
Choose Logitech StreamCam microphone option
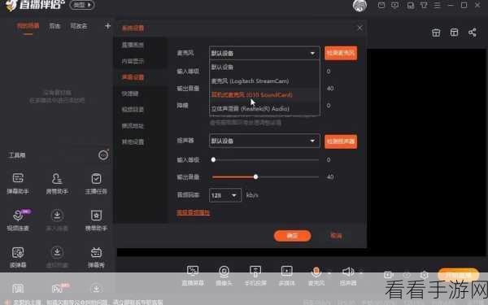[x=264, y=81]
